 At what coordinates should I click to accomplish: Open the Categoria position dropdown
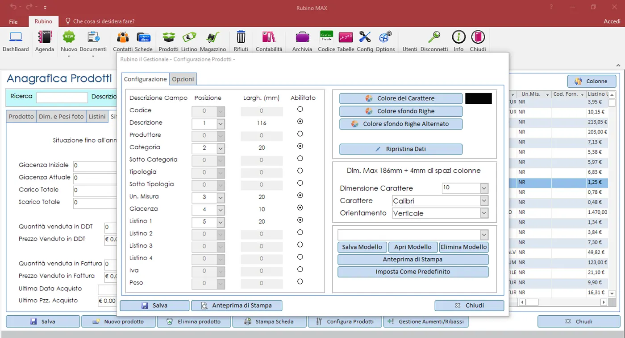221,148
